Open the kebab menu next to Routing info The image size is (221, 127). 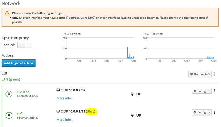point(215,74)
